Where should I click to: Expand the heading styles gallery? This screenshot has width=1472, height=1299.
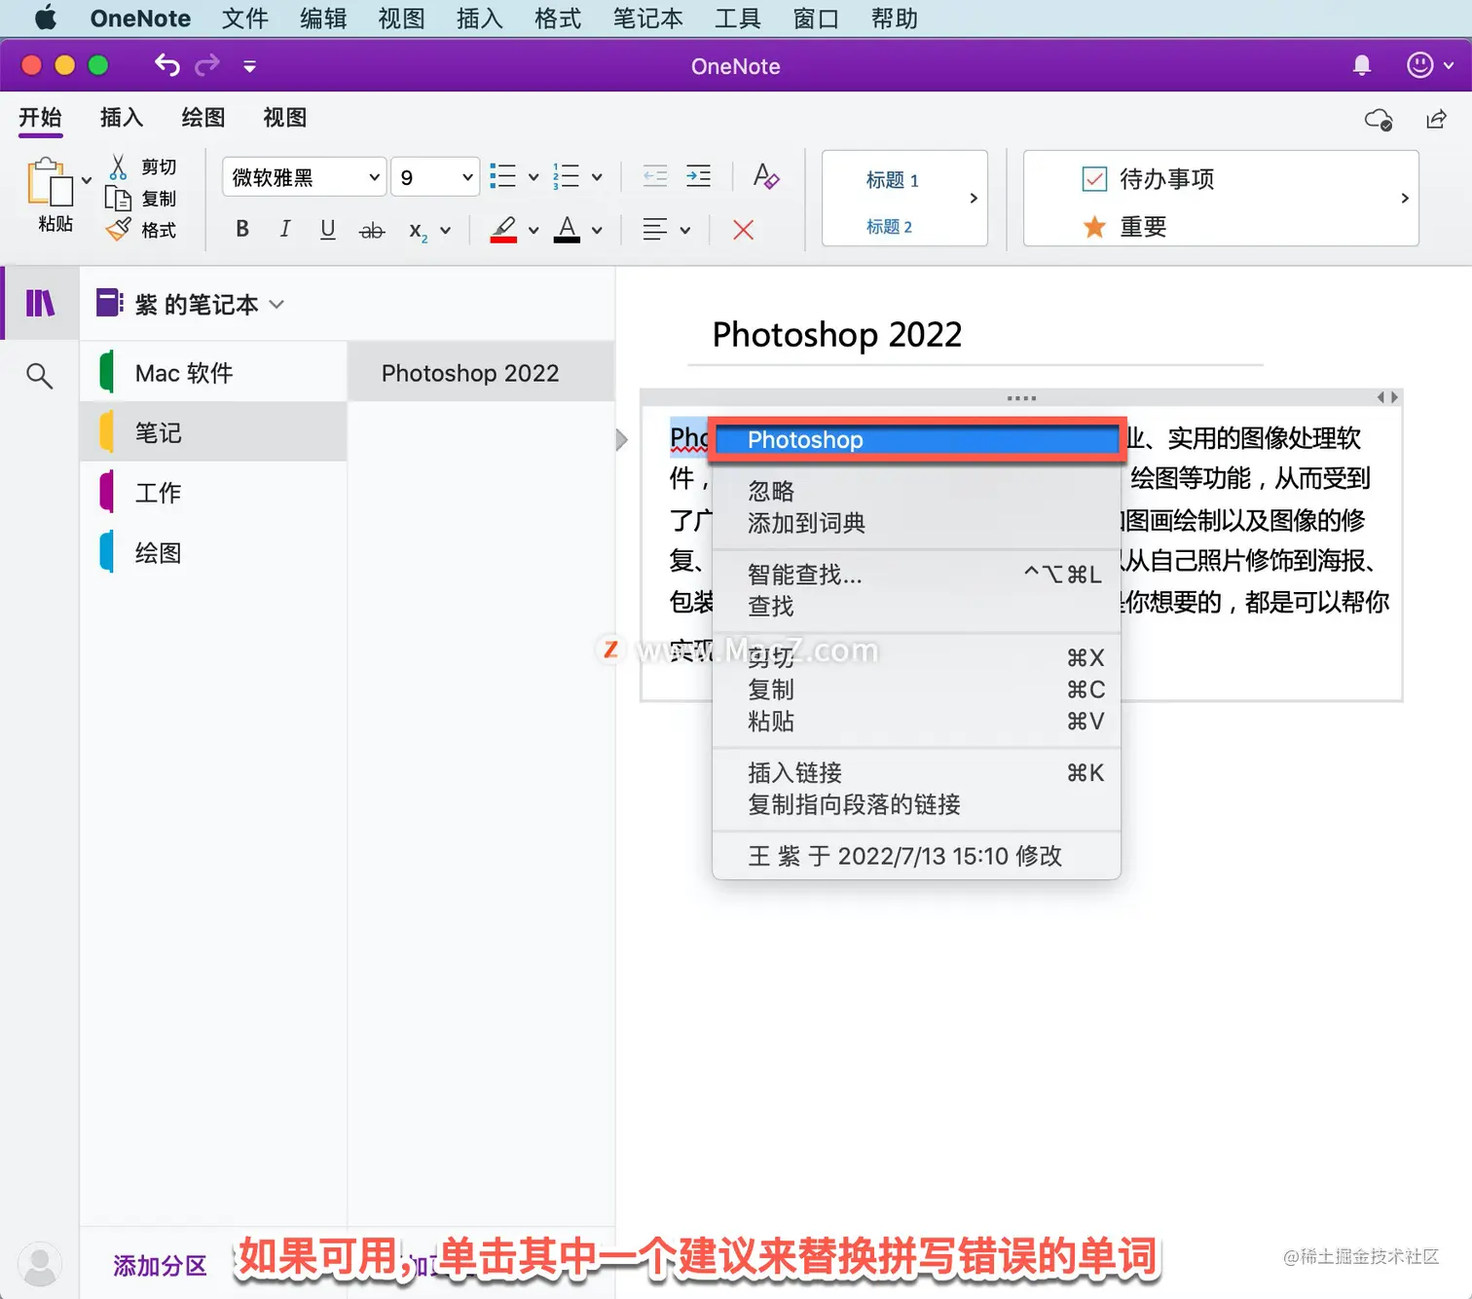(x=974, y=198)
